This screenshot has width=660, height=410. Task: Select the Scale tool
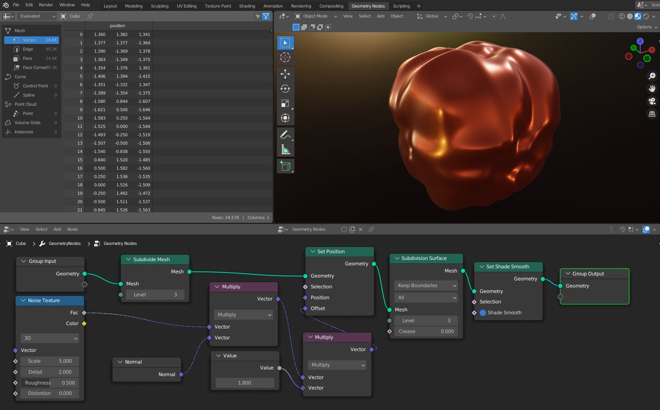285,104
